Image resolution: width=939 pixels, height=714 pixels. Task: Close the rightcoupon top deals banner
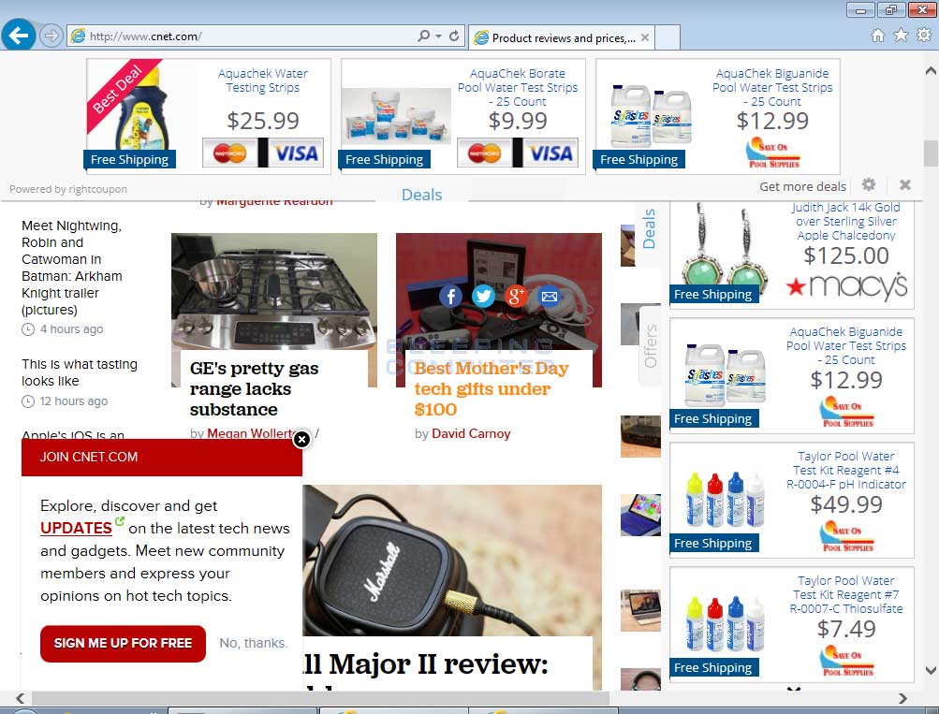pyautogui.click(x=905, y=184)
